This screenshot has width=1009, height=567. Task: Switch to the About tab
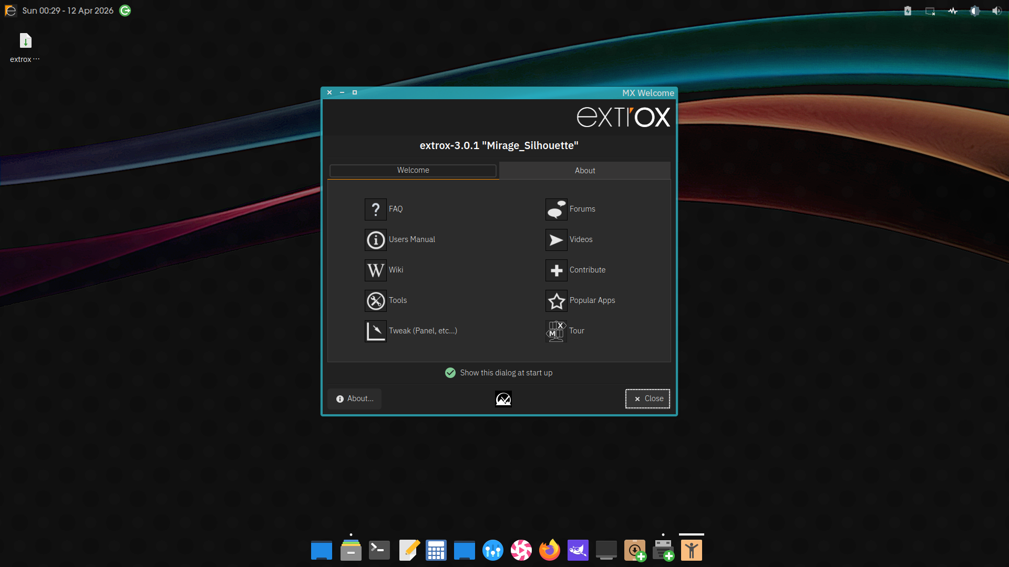(584, 171)
